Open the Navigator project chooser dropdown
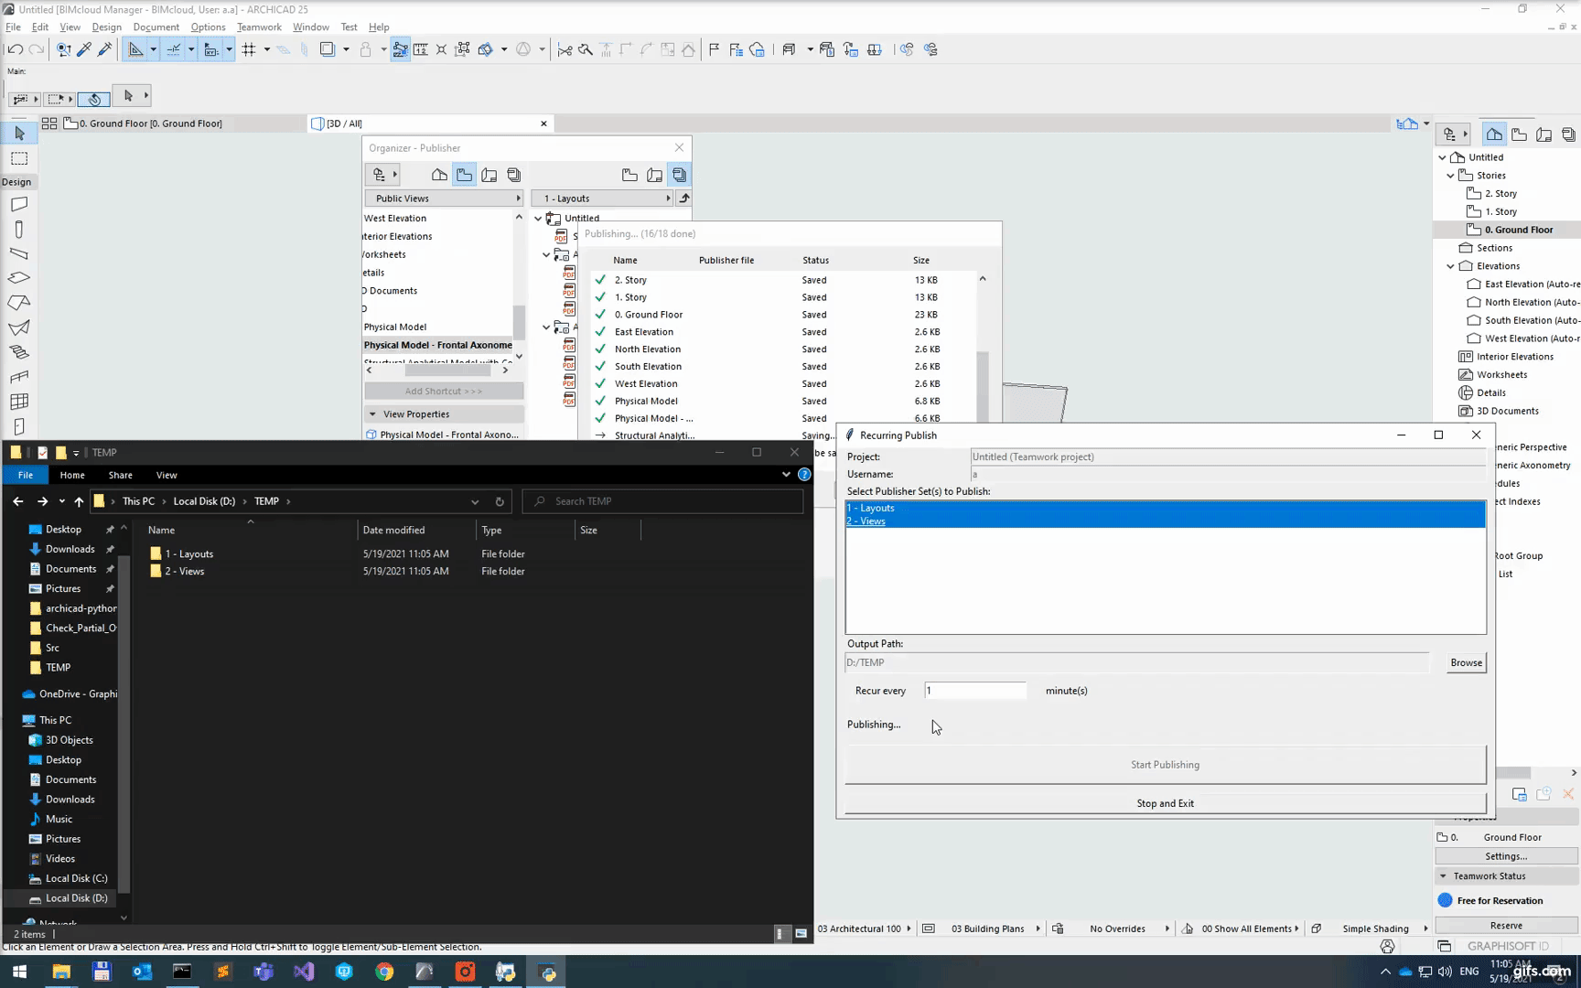 pos(1453,134)
